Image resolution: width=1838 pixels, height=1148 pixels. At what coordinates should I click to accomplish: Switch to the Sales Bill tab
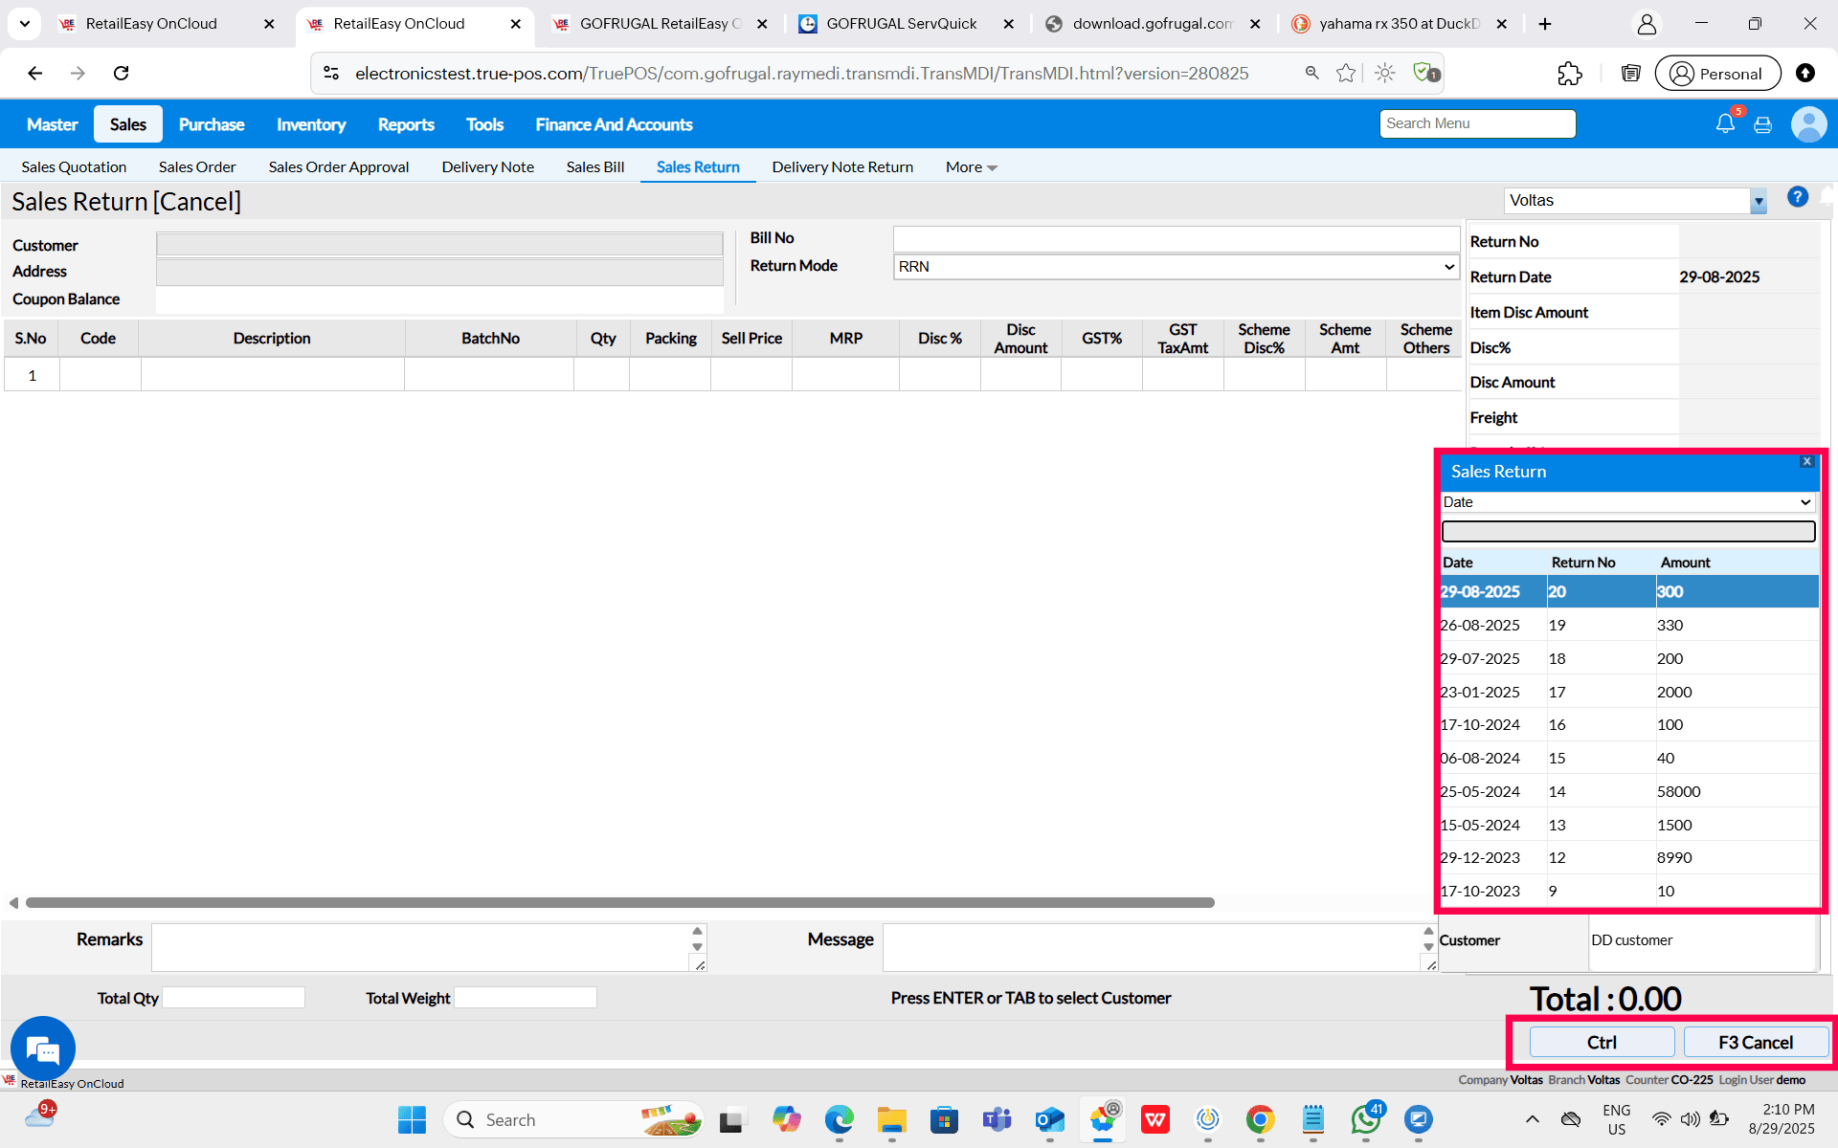point(594,167)
